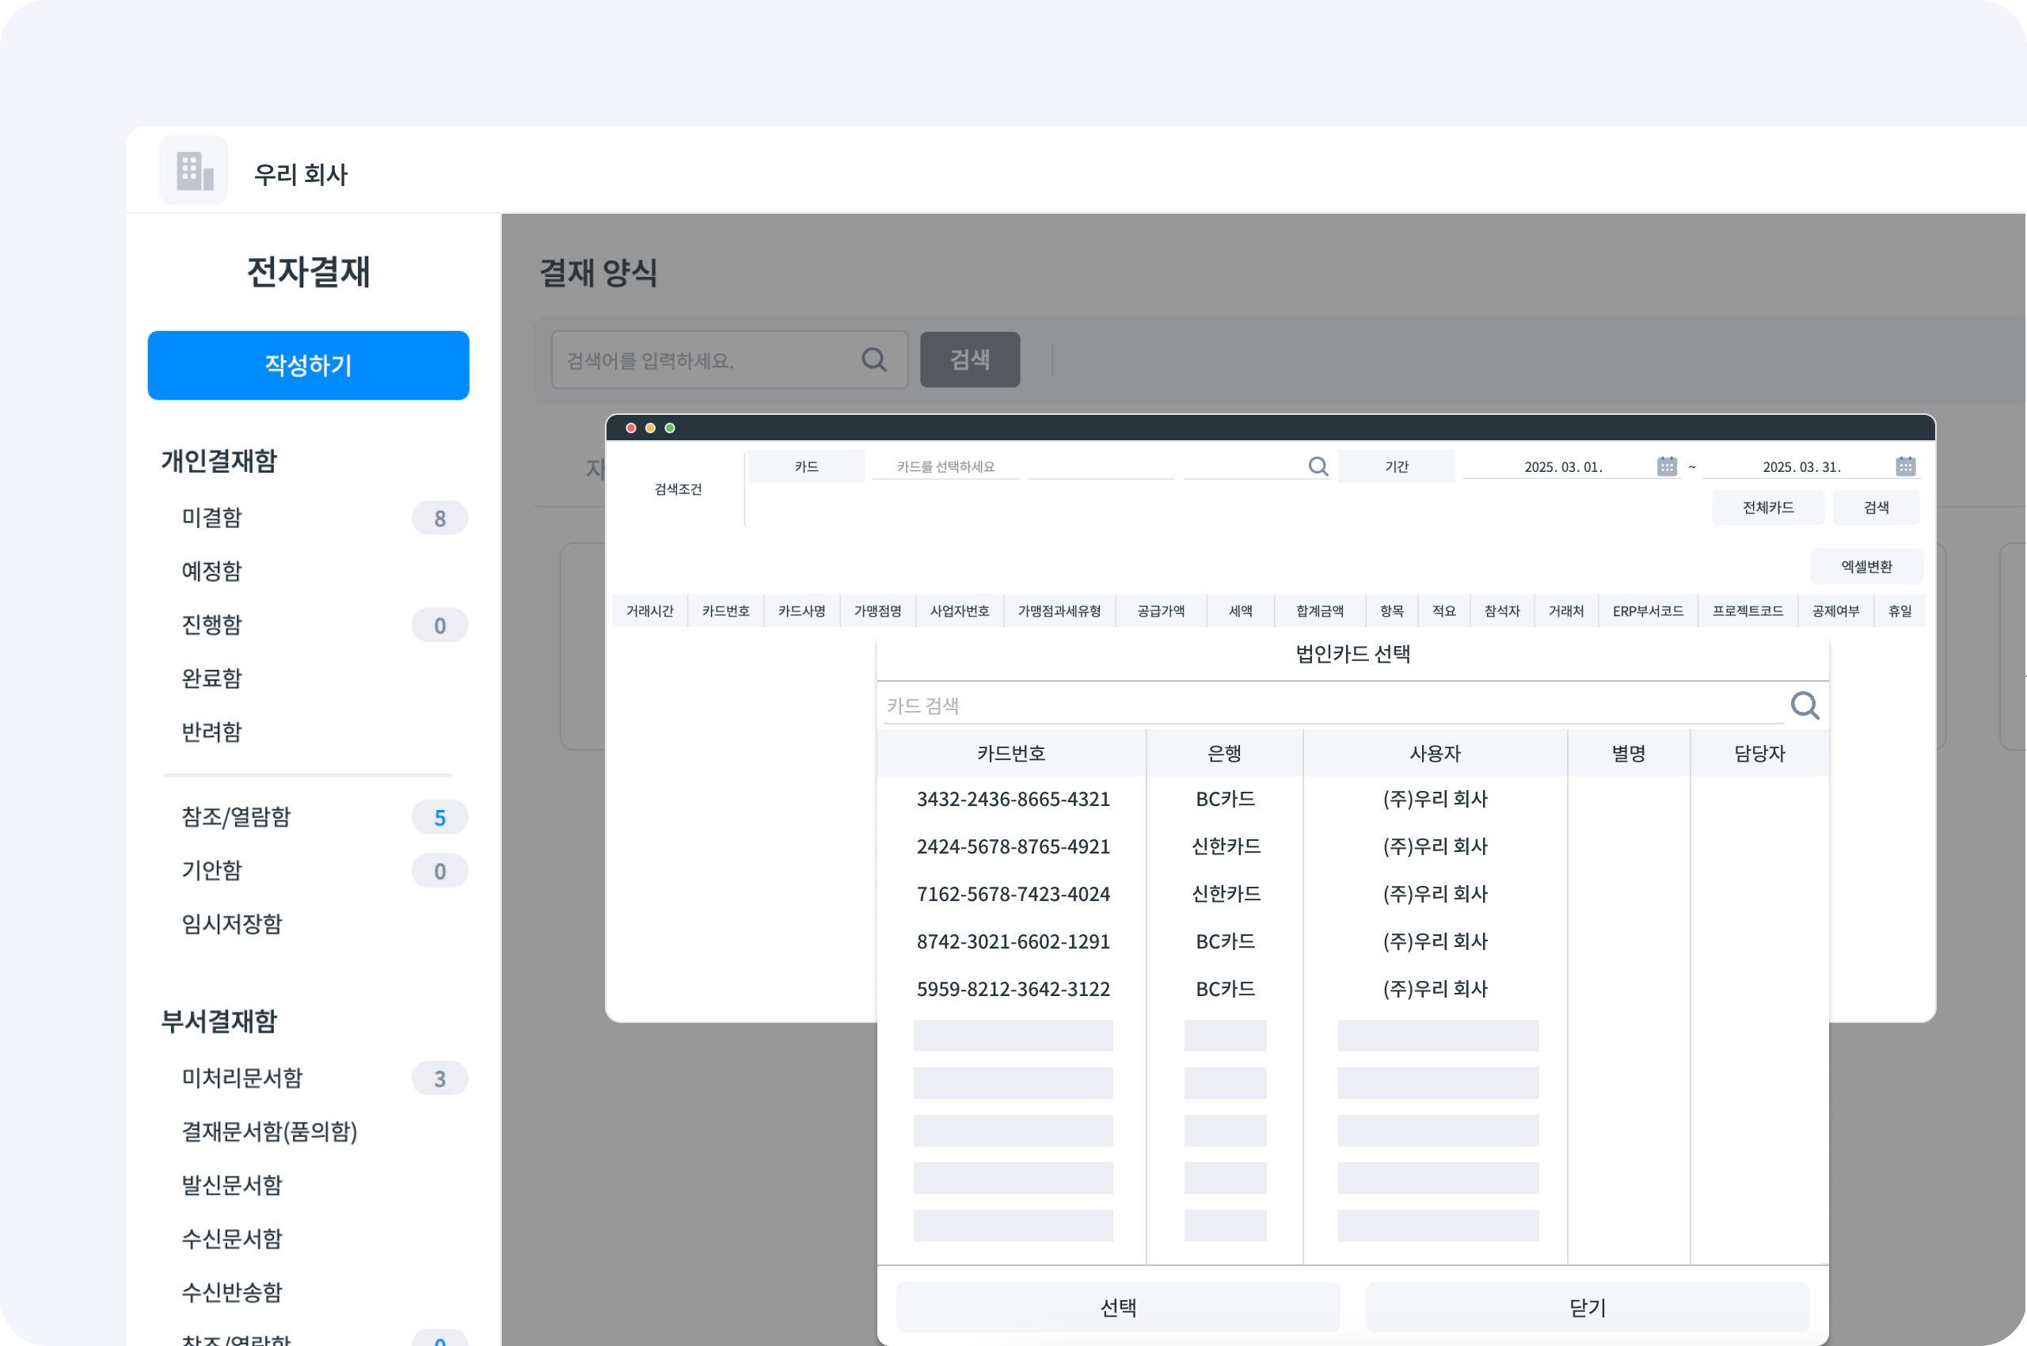This screenshot has height=1346, width=2027.
Task: Open 미결함 in sidebar
Action: click(x=212, y=518)
